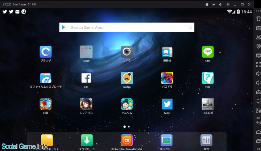Click the My Computer screen sidebar icon

(x=258, y=55)
